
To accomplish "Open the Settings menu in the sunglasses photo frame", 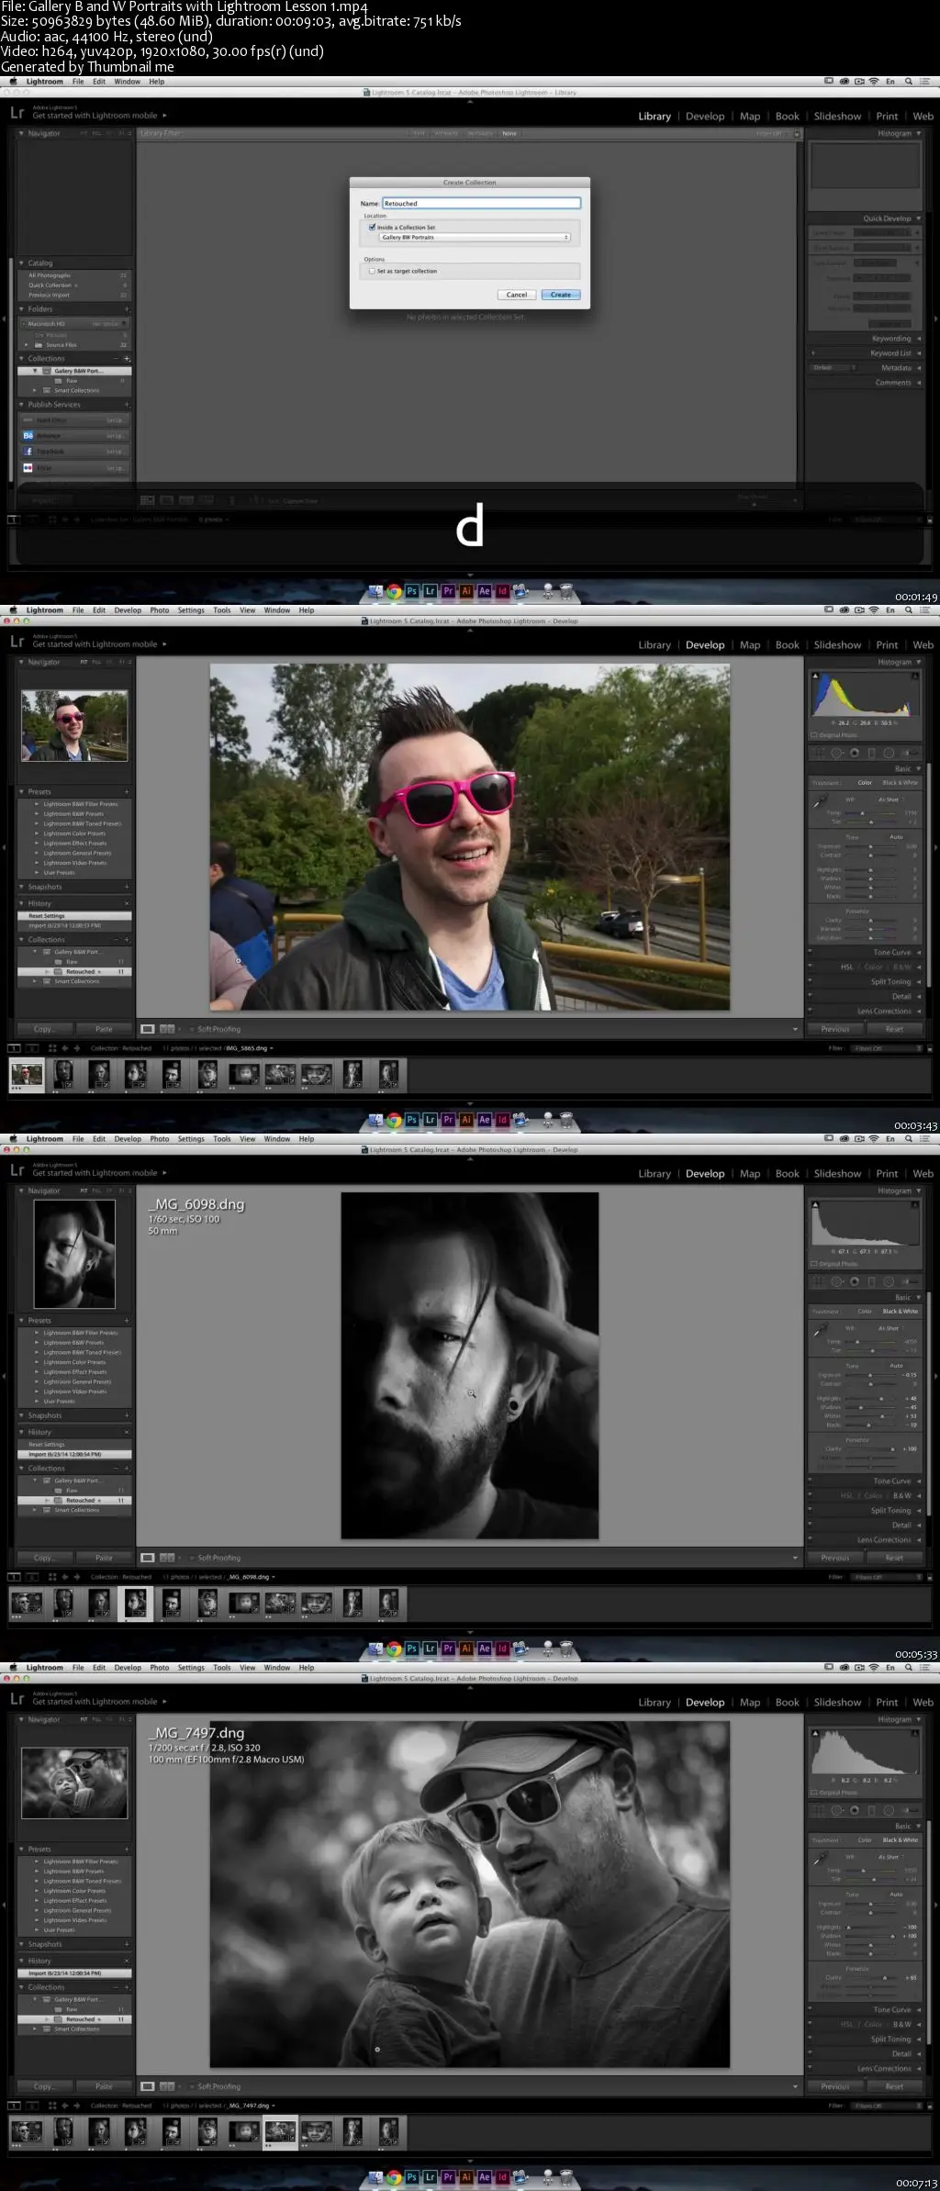I will click(x=191, y=610).
